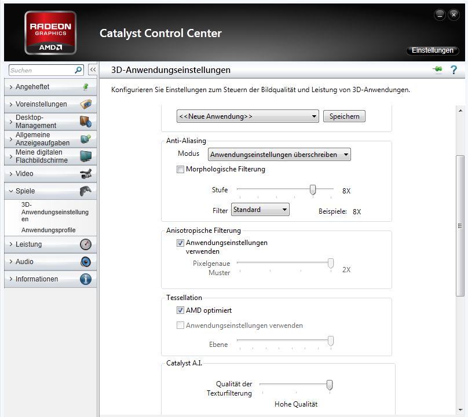Click the Hohe Qualität label

(296, 404)
